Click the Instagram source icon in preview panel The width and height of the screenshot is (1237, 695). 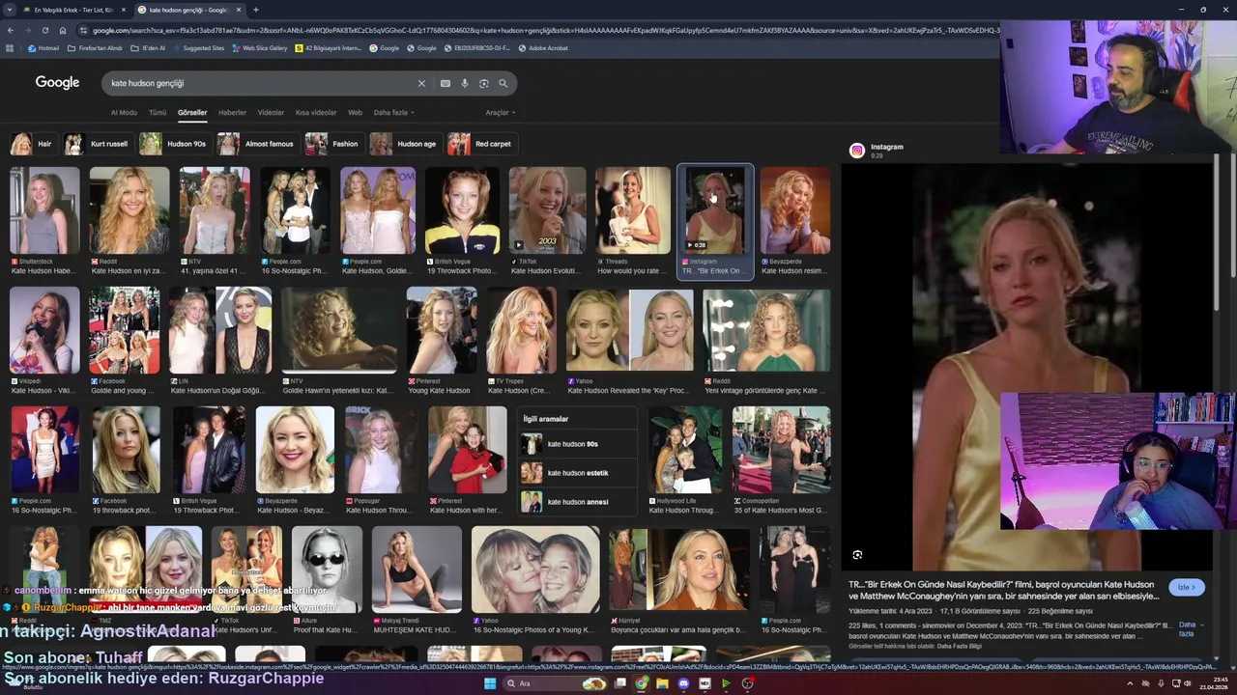[x=856, y=150]
